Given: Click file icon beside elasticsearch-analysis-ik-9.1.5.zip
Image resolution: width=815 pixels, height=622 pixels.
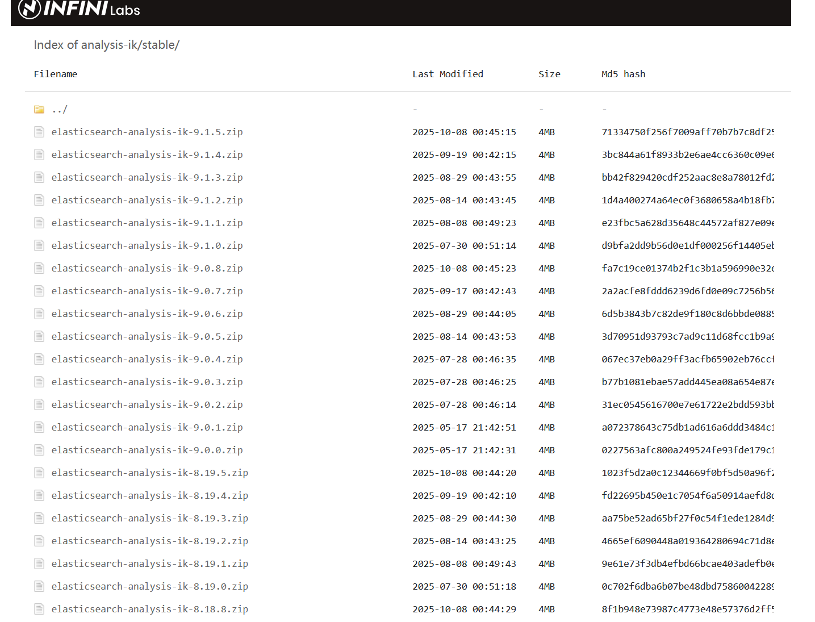Looking at the screenshot, I should (39, 132).
